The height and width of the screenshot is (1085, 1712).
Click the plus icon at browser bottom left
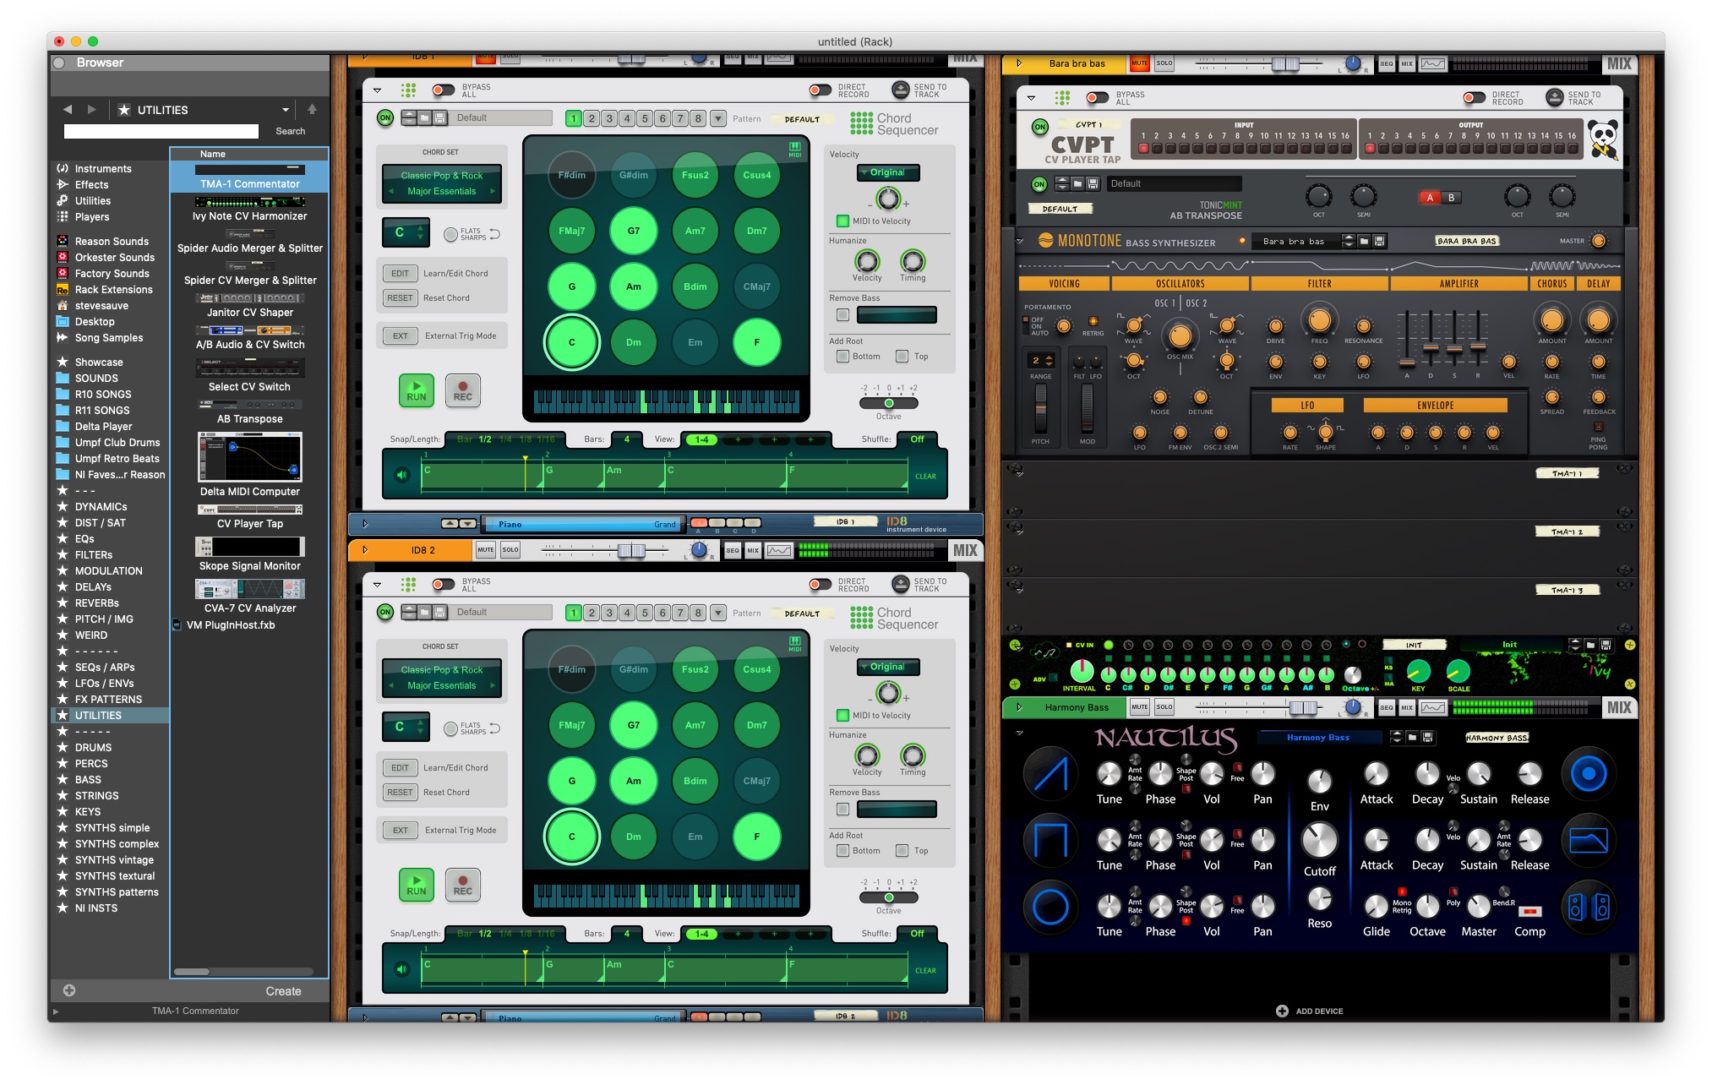[x=69, y=990]
